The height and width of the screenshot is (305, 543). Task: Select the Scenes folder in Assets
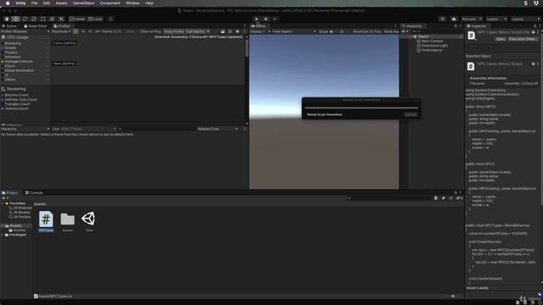coord(68,222)
